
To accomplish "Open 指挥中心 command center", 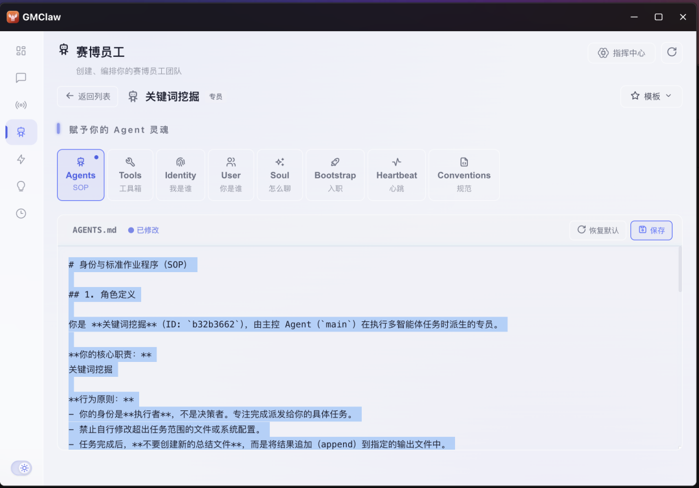I will coord(621,53).
